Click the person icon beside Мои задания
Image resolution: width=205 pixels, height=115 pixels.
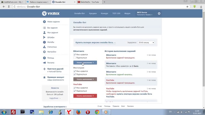(x=44, y=33)
